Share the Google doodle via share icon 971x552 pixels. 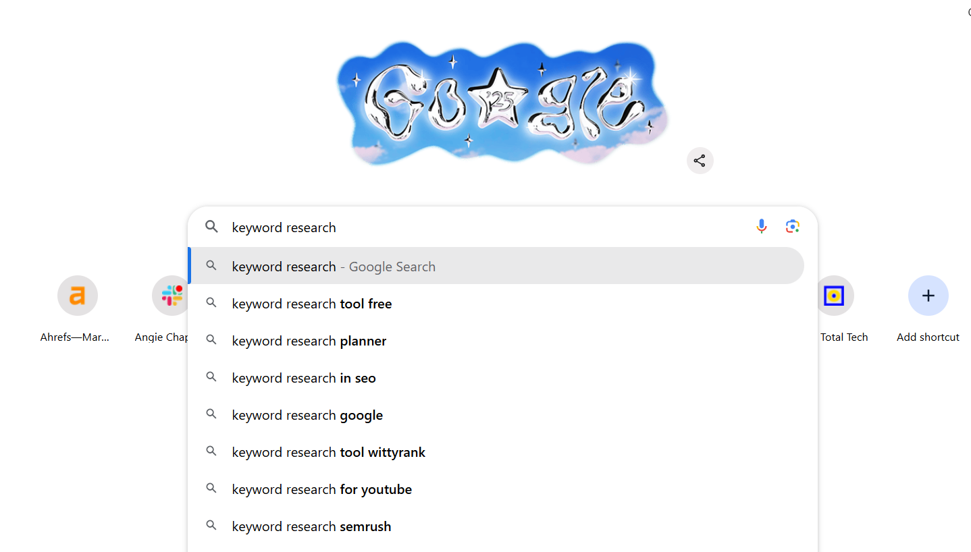point(700,161)
